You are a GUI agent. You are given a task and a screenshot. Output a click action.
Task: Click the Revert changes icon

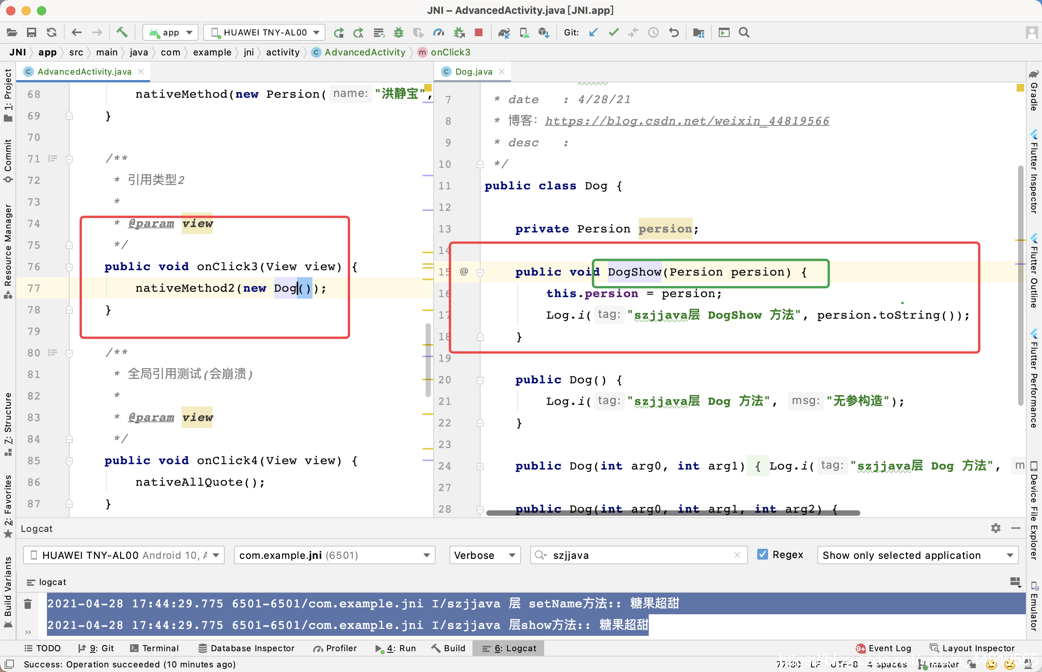click(672, 32)
